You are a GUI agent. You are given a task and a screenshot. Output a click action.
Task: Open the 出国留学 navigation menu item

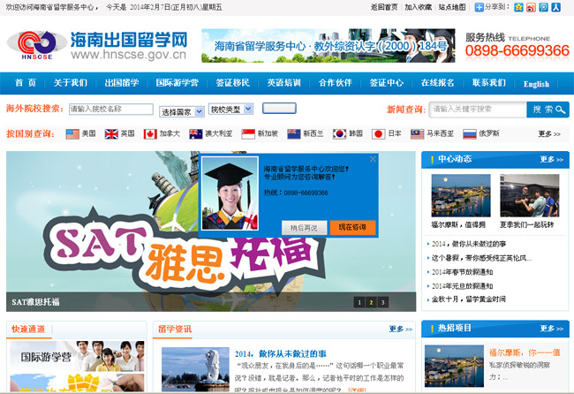(x=122, y=84)
